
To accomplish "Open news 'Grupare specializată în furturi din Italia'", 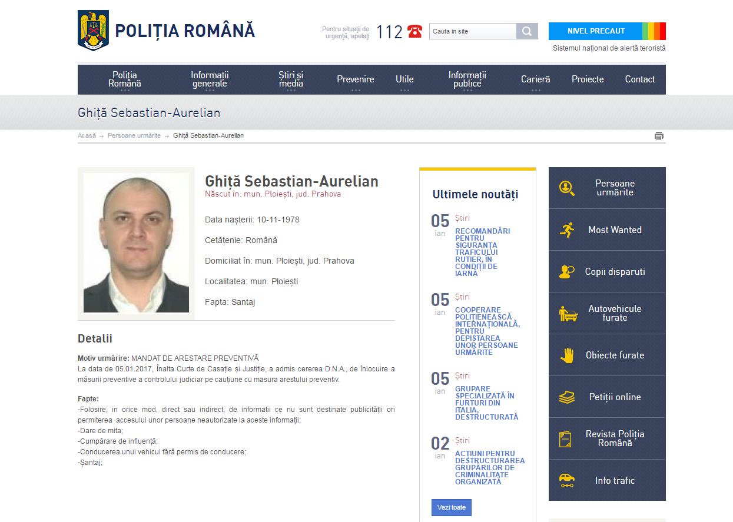I will 486,403.
